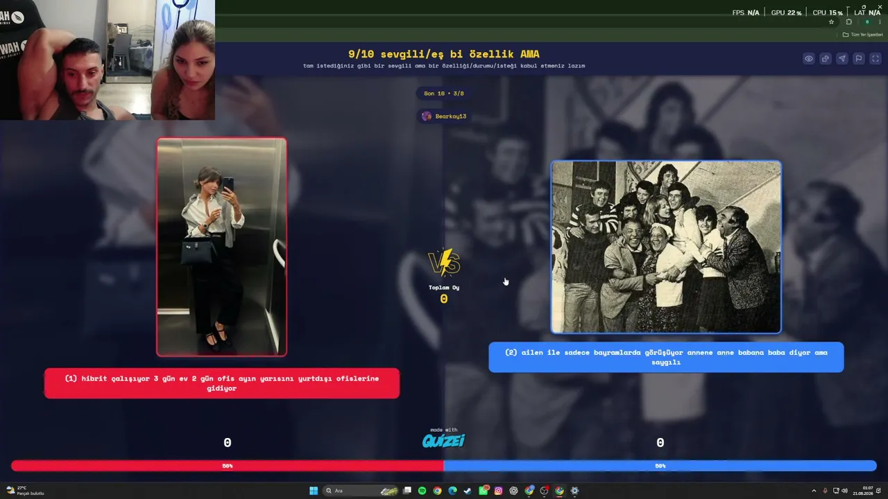Open Microsoft Edge from the taskbar
This screenshot has height=499, width=888.
[x=452, y=491]
